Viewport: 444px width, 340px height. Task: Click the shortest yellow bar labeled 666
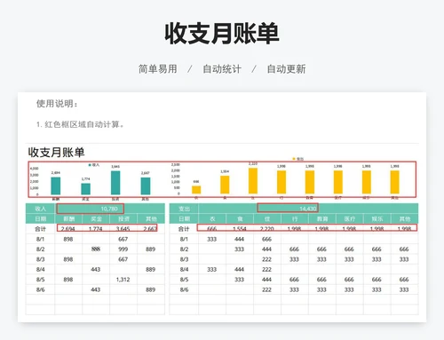click(196, 190)
